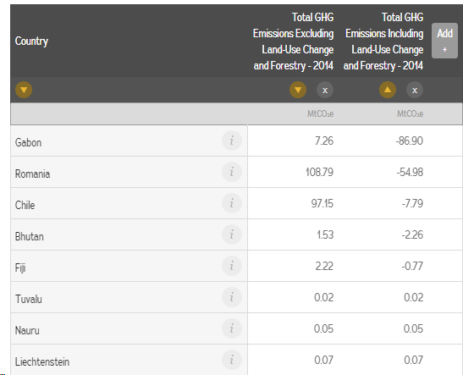Click Total GHG Emissions Excluding header
Screen dimensions: 463x375
[x=293, y=41]
